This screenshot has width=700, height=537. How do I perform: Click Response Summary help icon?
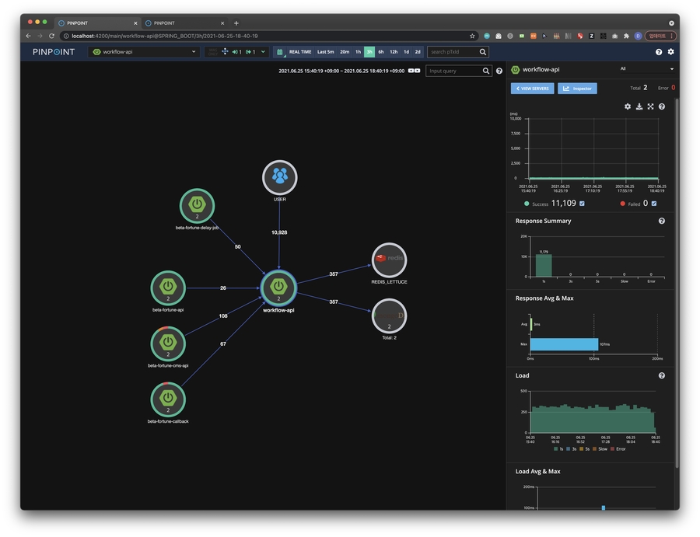point(662,221)
